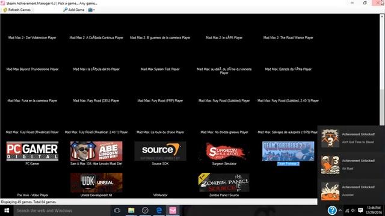Screen dimensions: 385x216
Task: Click the highlighted Team Fortress 2 label
Action: pos(288,164)
